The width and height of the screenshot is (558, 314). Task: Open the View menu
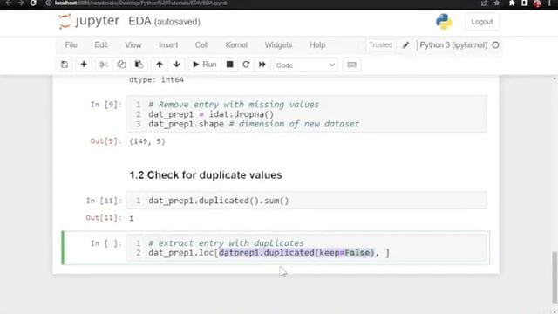click(x=133, y=45)
